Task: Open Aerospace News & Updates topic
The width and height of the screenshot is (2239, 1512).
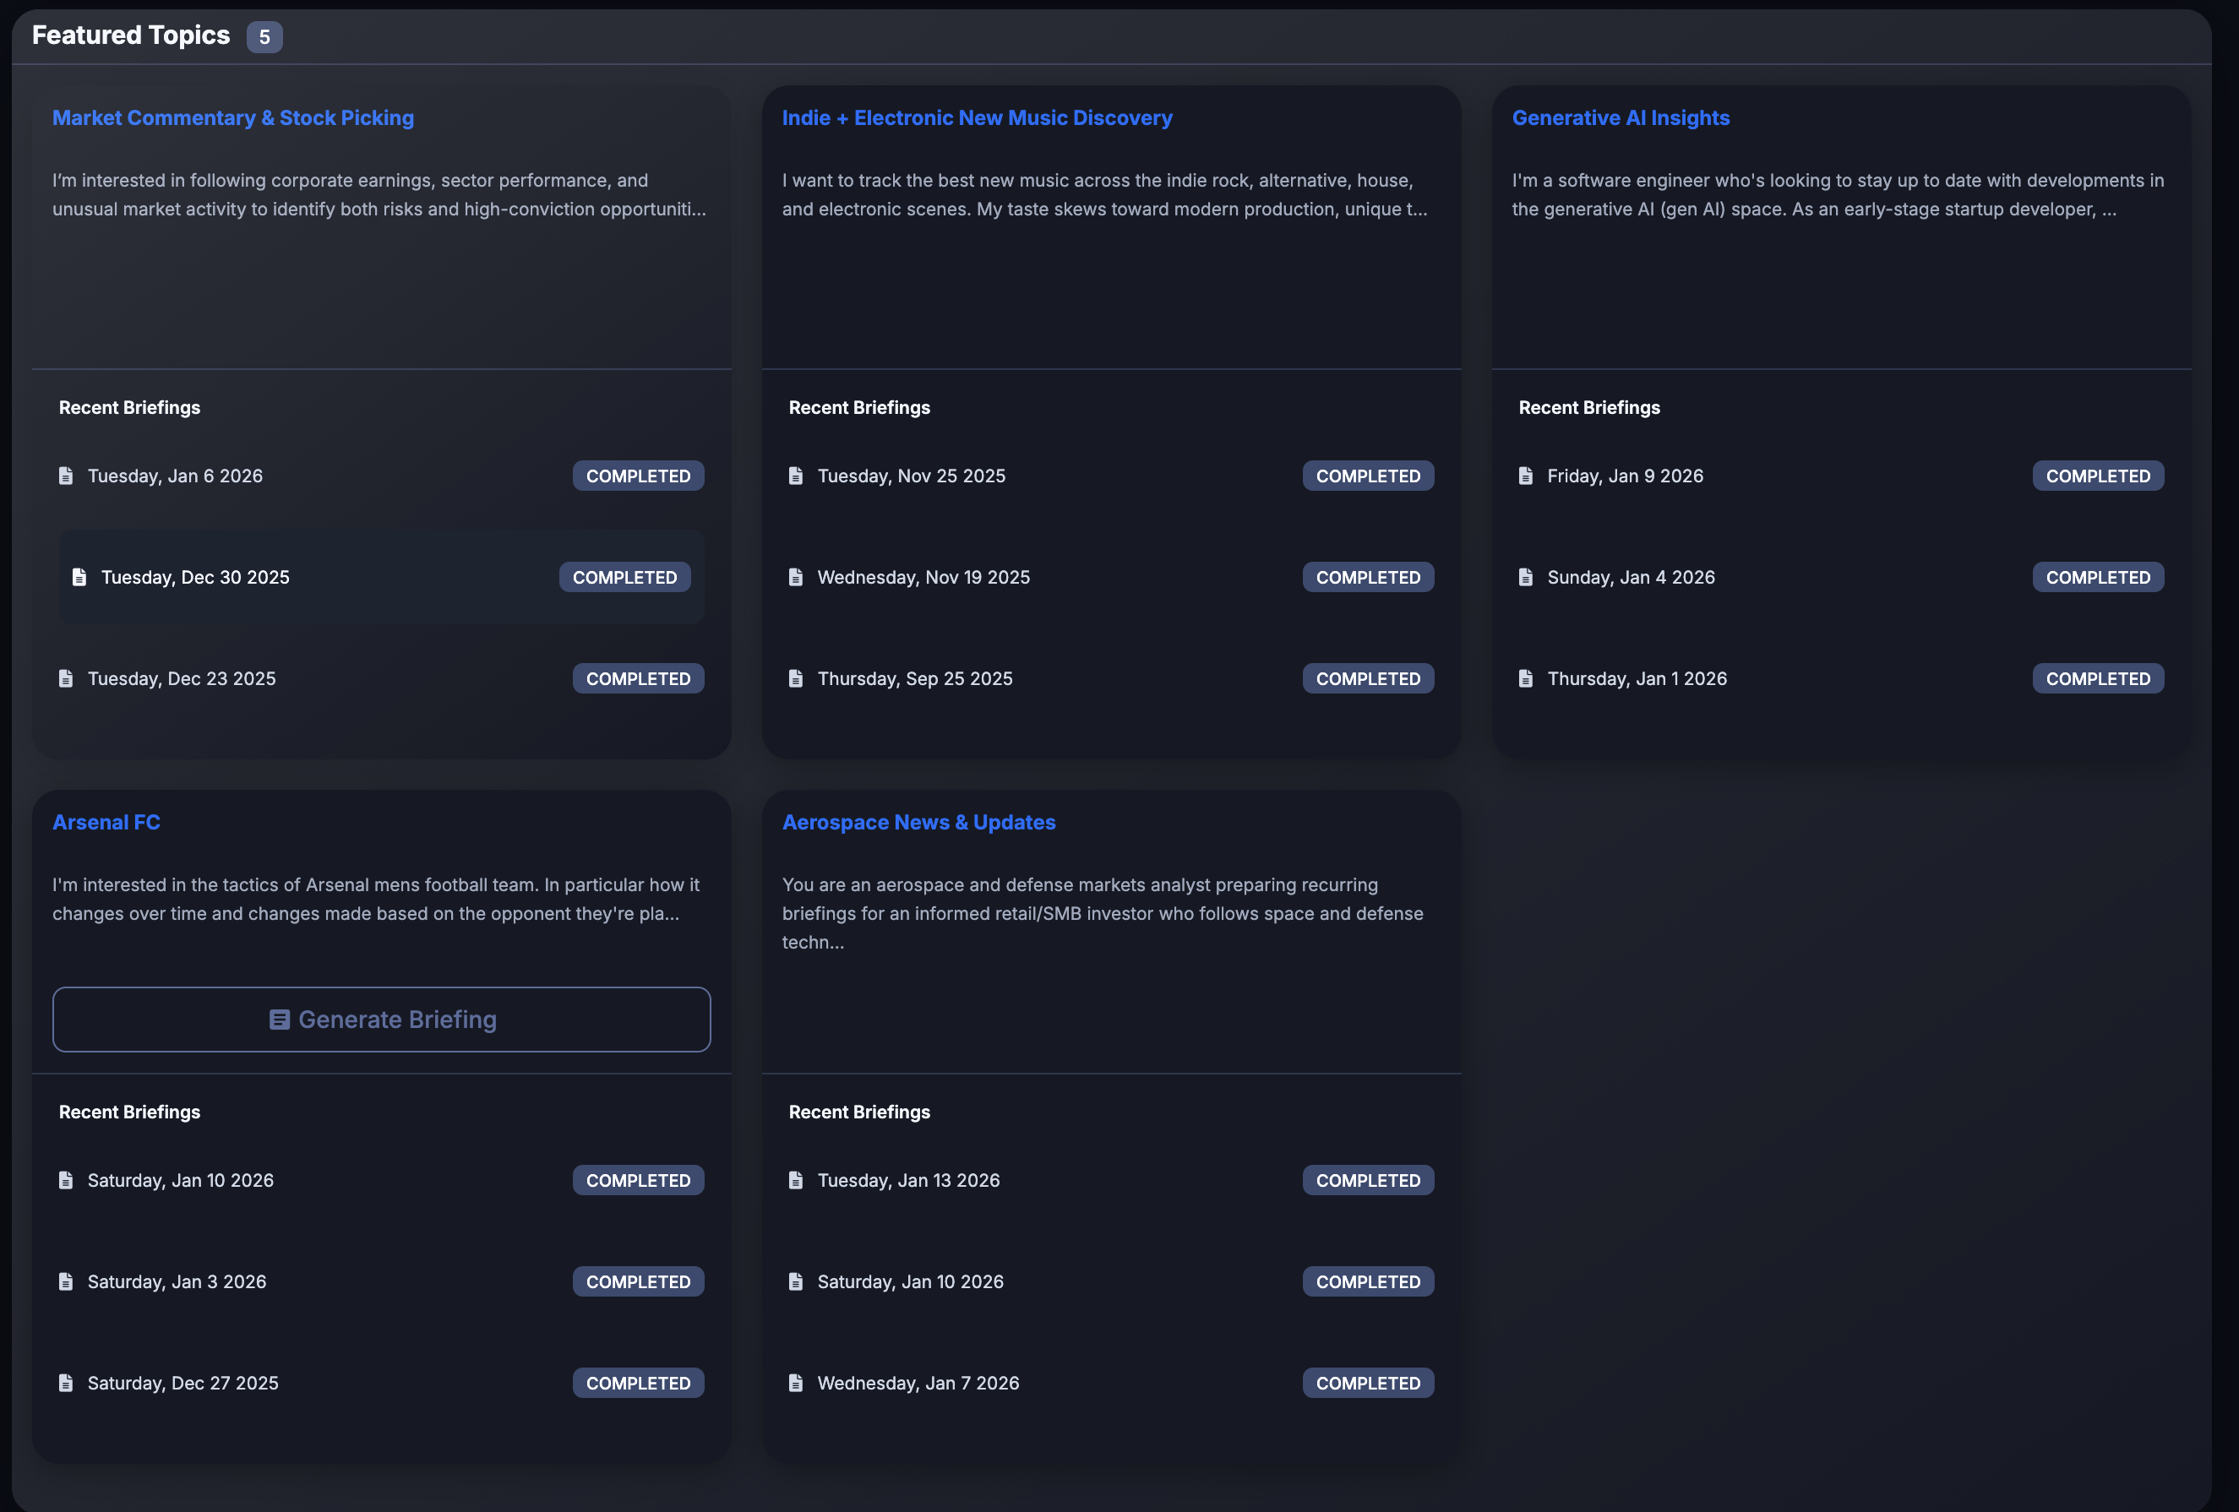Action: click(918, 823)
